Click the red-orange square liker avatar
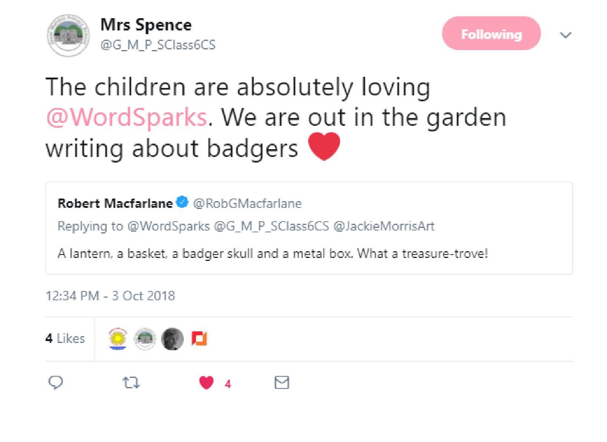This screenshot has width=607, height=442. 199,338
